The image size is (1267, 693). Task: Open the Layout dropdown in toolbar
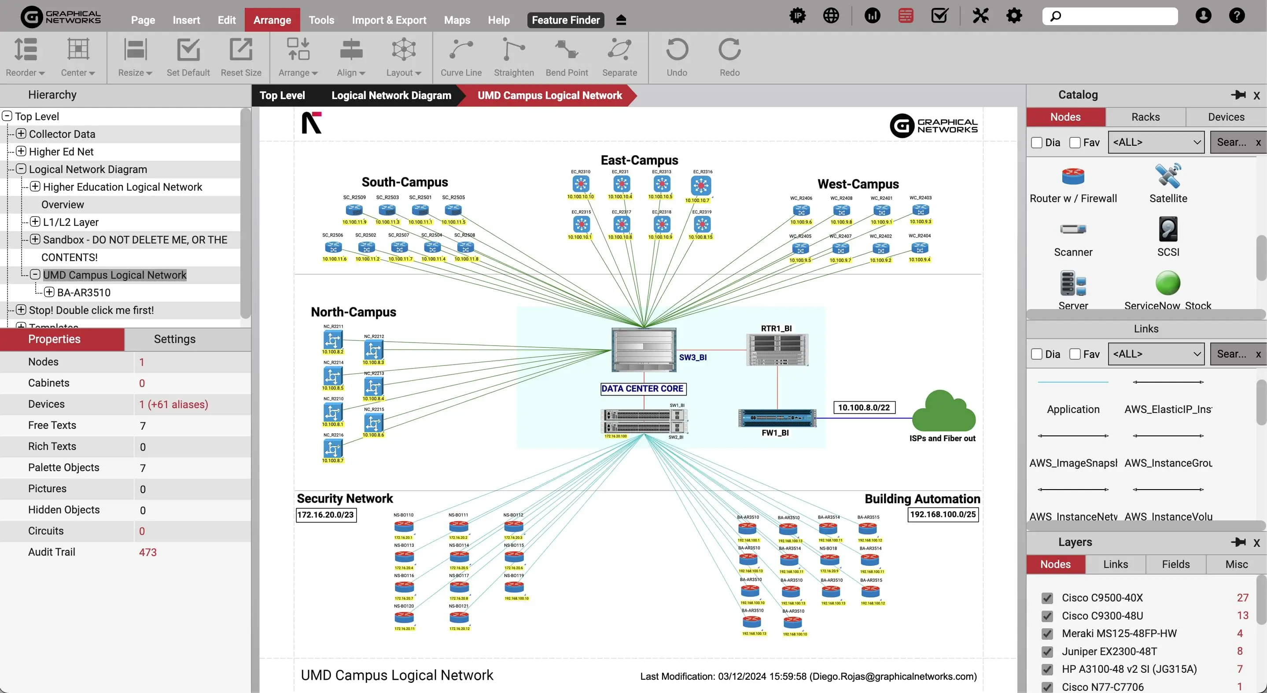[403, 58]
